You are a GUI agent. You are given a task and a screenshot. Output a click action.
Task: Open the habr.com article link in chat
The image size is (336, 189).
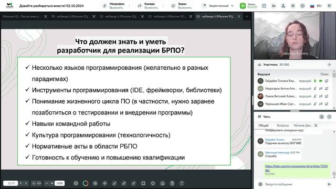click(296, 168)
